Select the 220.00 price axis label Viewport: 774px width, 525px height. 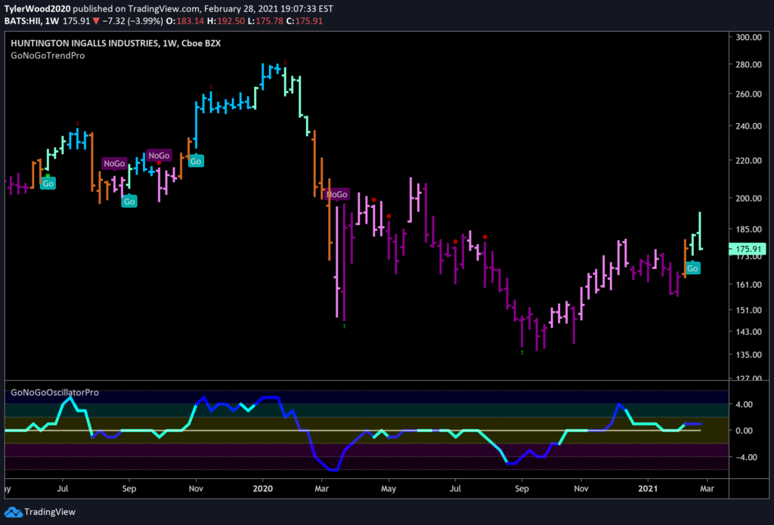[x=749, y=160]
